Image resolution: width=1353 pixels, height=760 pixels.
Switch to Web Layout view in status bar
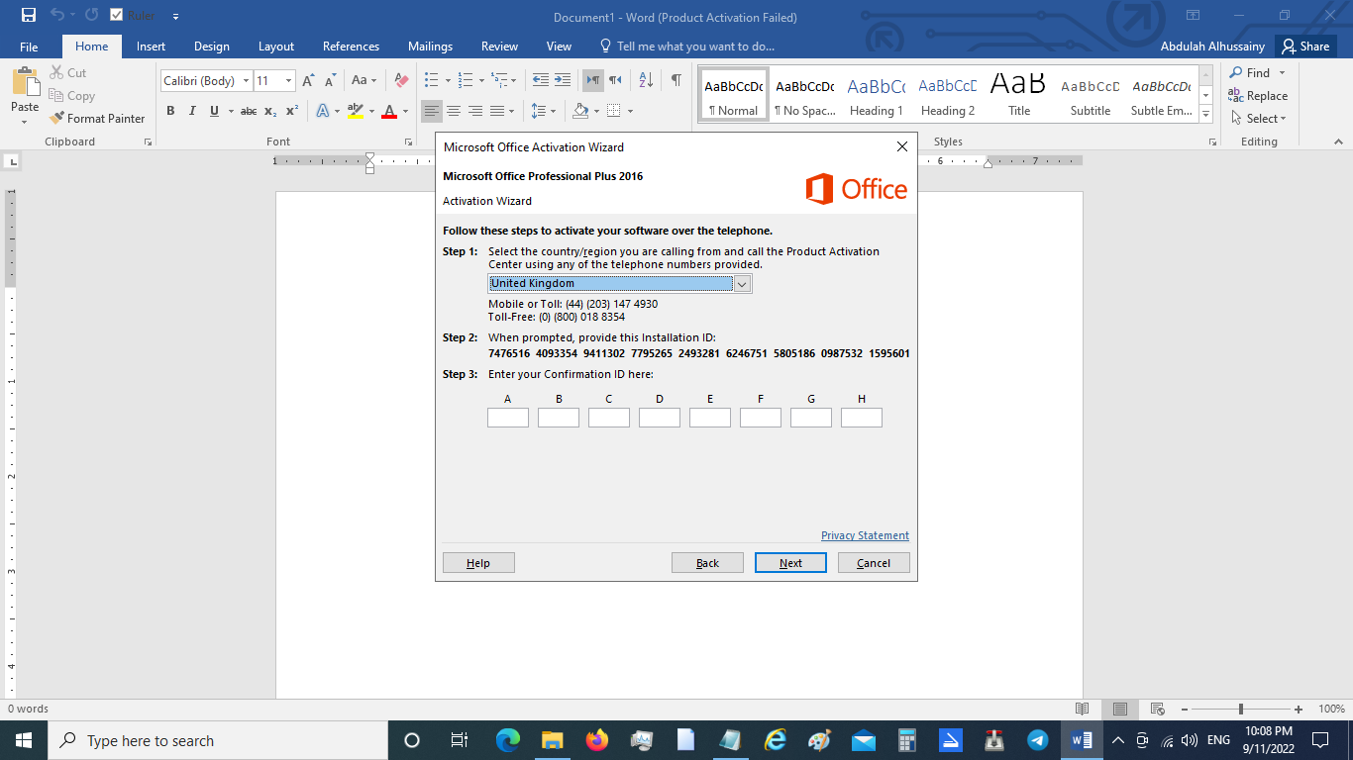(x=1156, y=709)
